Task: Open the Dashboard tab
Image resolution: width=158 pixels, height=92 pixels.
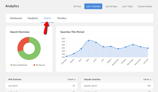Action: point(16,18)
